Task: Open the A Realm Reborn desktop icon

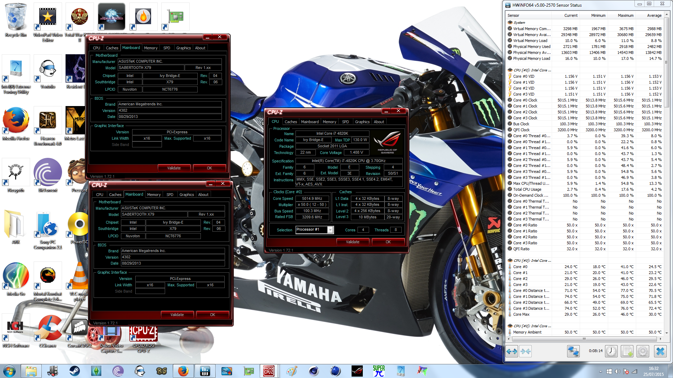Action: [x=111, y=17]
